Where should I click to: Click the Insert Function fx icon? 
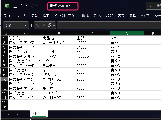(50, 25)
